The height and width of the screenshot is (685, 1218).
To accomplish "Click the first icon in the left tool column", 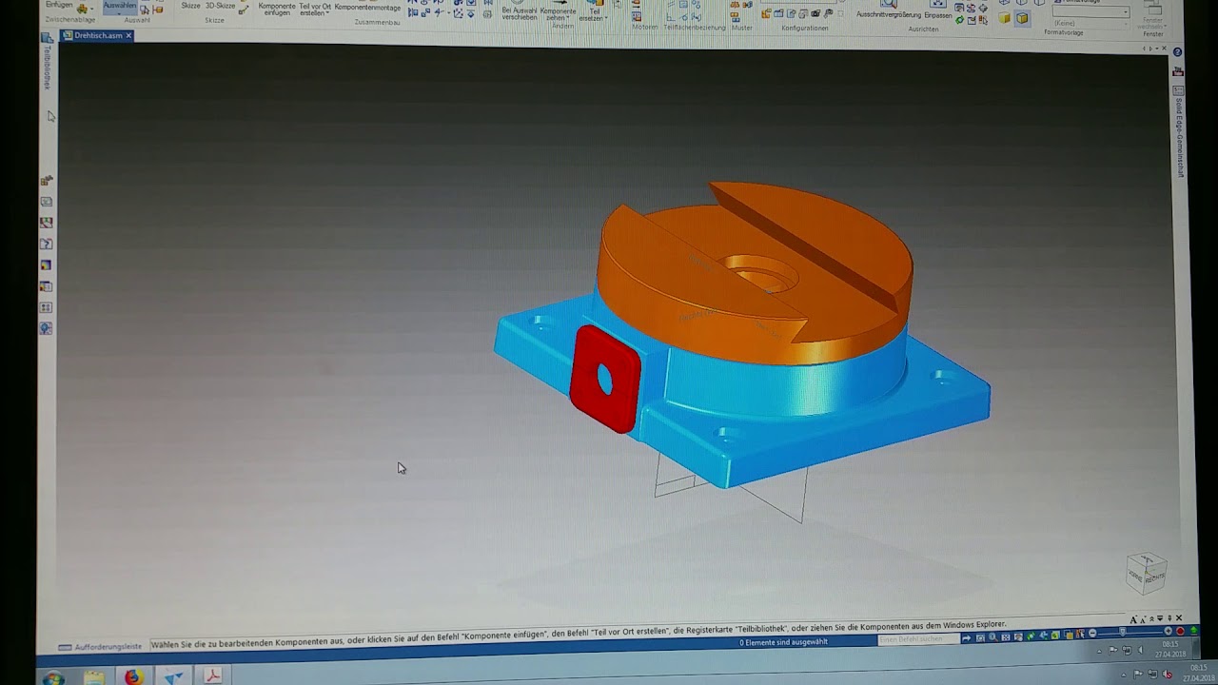I will click(x=46, y=181).
